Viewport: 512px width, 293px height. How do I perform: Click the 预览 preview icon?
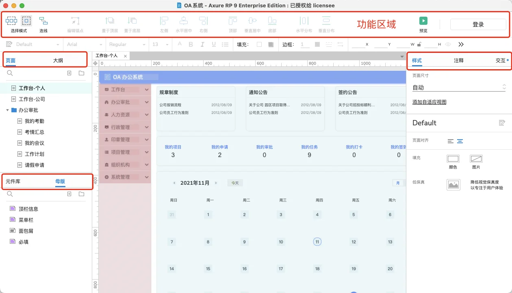pos(423,21)
